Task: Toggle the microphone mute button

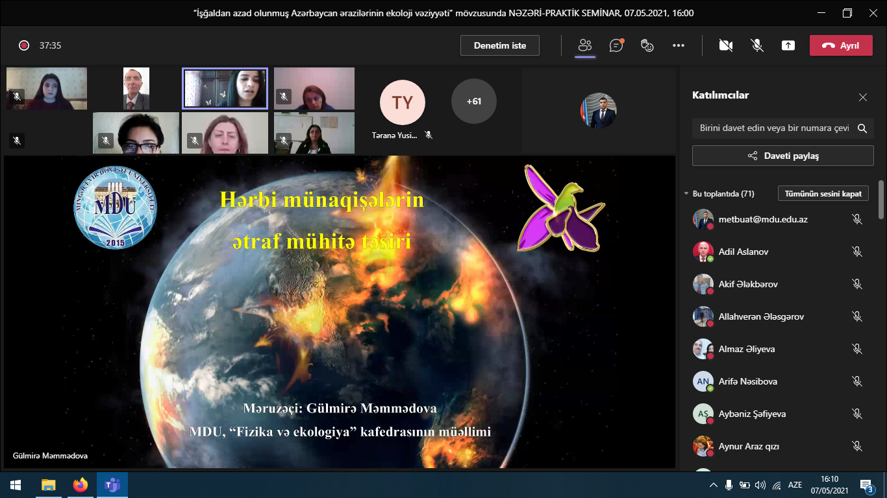Action: pyautogui.click(x=757, y=45)
